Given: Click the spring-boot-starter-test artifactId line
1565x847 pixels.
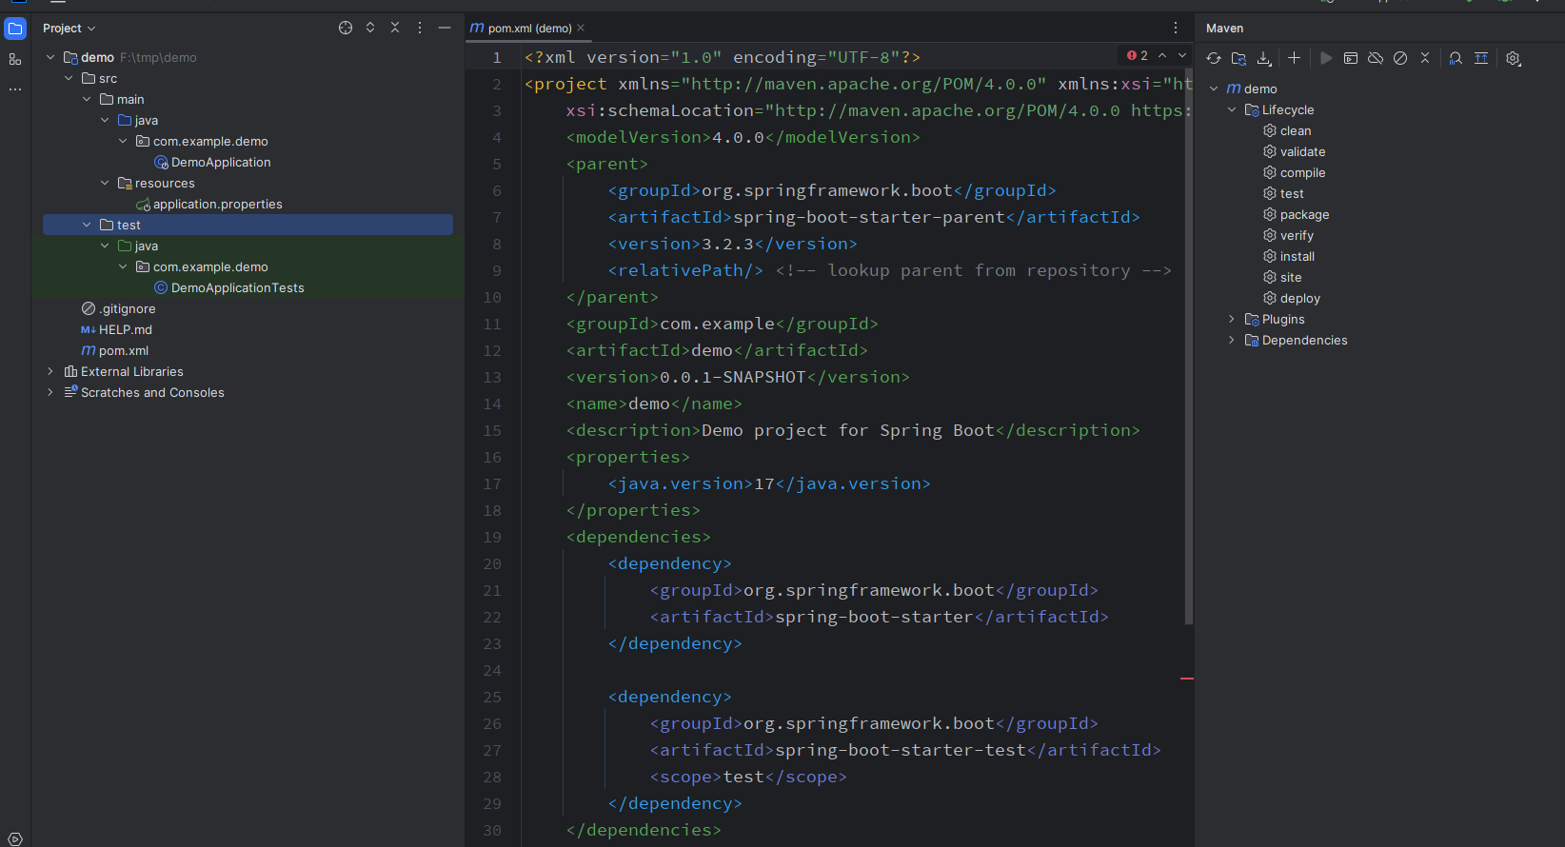Looking at the screenshot, I should (905, 750).
